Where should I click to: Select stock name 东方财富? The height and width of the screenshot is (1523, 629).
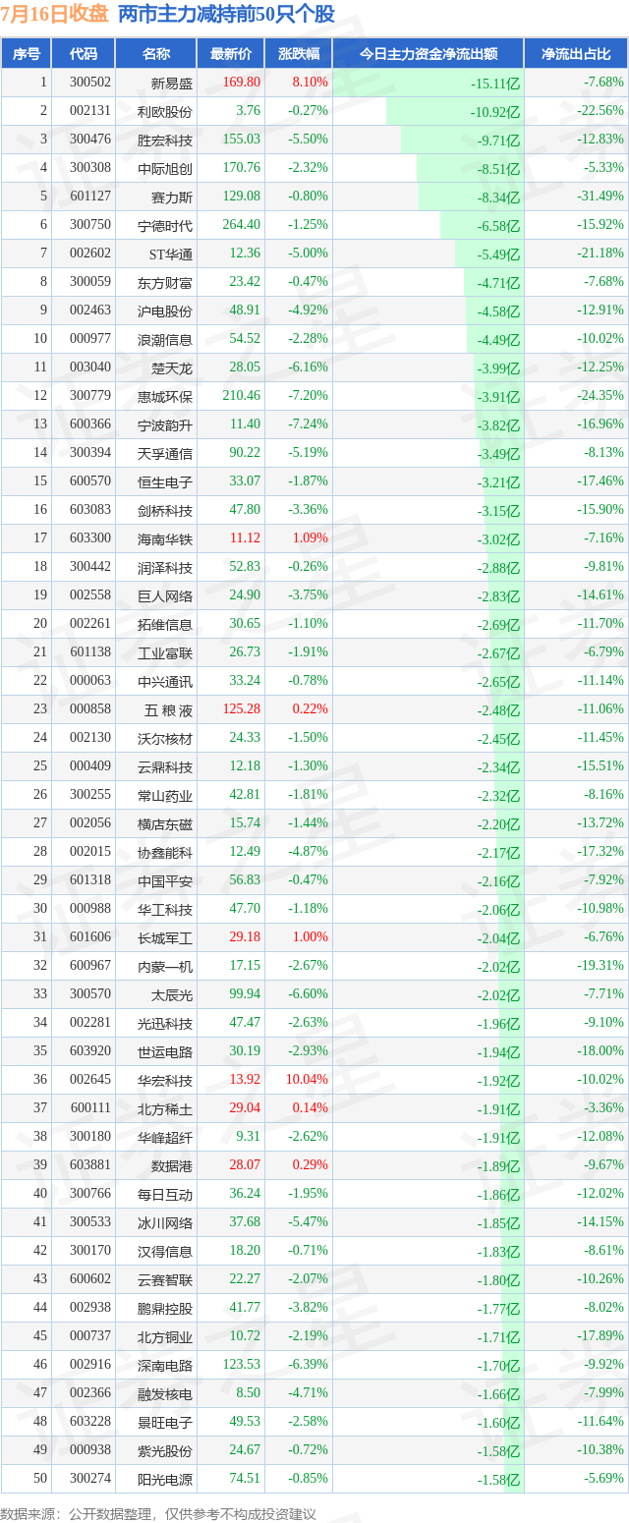pyautogui.click(x=165, y=283)
